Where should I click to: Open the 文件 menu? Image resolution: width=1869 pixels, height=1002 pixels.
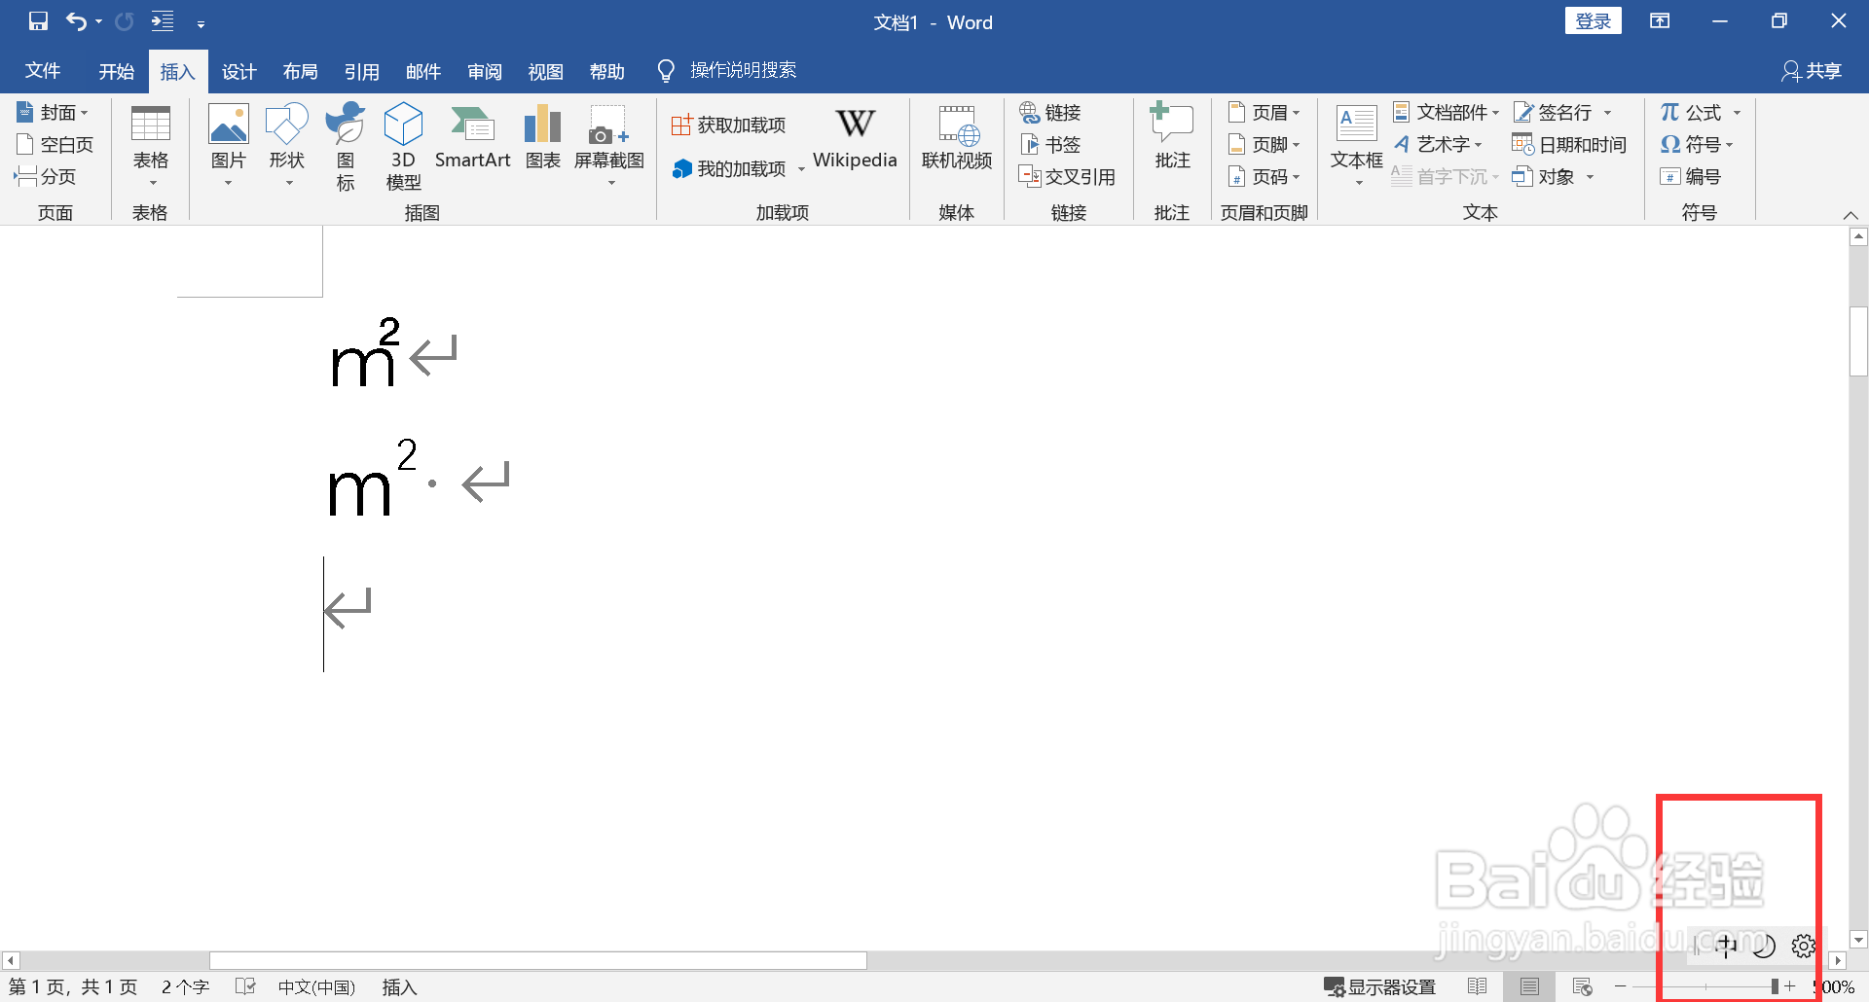42,70
